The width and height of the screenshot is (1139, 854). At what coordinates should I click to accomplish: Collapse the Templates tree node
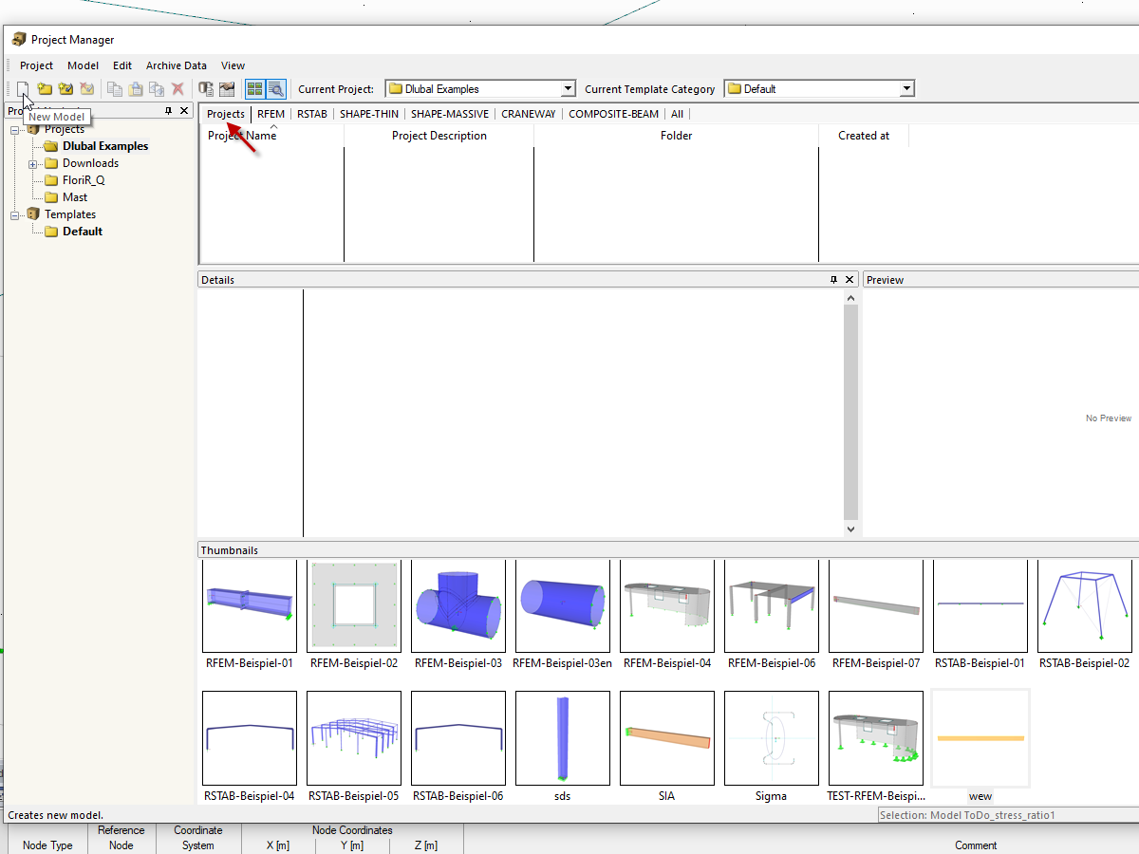15,215
